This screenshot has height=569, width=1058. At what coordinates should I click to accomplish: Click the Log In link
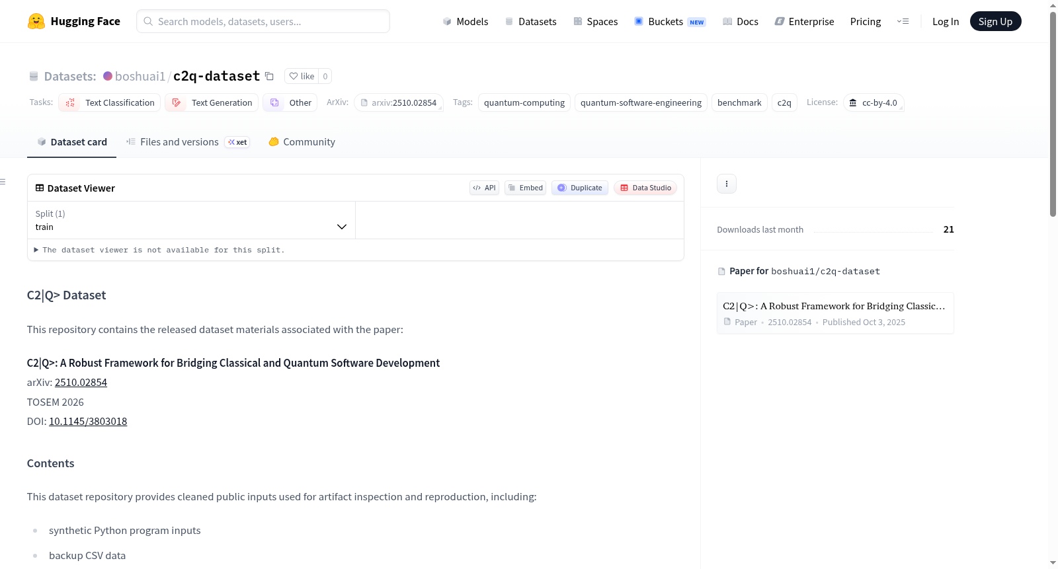(x=946, y=21)
